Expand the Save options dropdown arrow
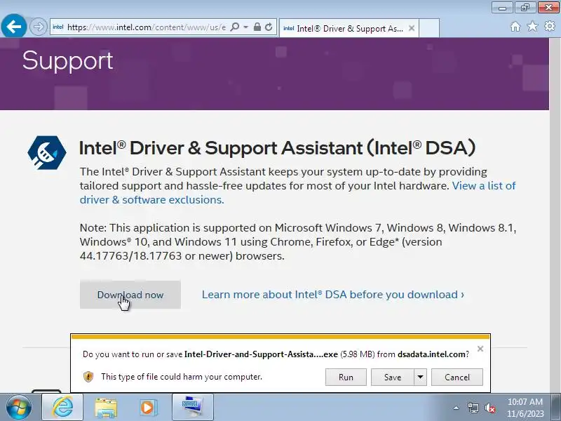Screen dimensions: 561x421 coord(420,377)
